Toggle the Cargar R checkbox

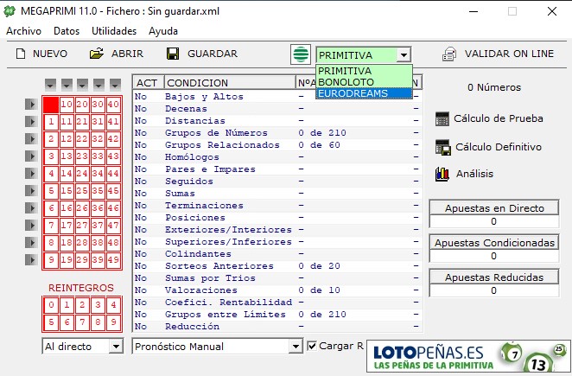[312, 346]
